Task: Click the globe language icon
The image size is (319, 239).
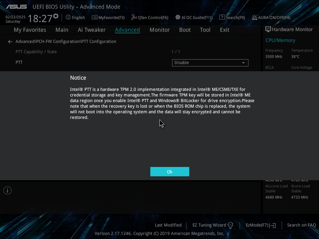Action: point(68,17)
